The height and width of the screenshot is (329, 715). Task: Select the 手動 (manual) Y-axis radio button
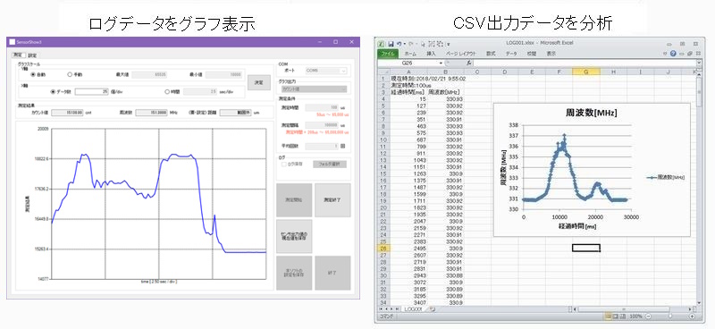coord(70,74)
